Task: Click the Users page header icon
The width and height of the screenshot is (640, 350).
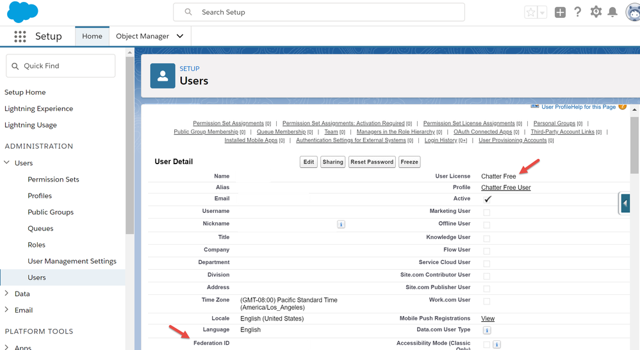Action: point(163,76)
